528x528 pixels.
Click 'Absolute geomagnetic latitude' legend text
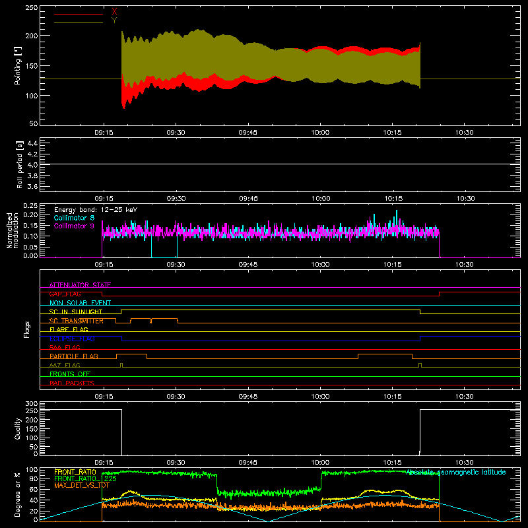[x=456, y=473]
